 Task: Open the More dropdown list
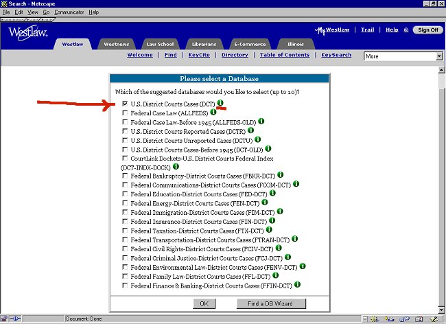tap(439, 56)
